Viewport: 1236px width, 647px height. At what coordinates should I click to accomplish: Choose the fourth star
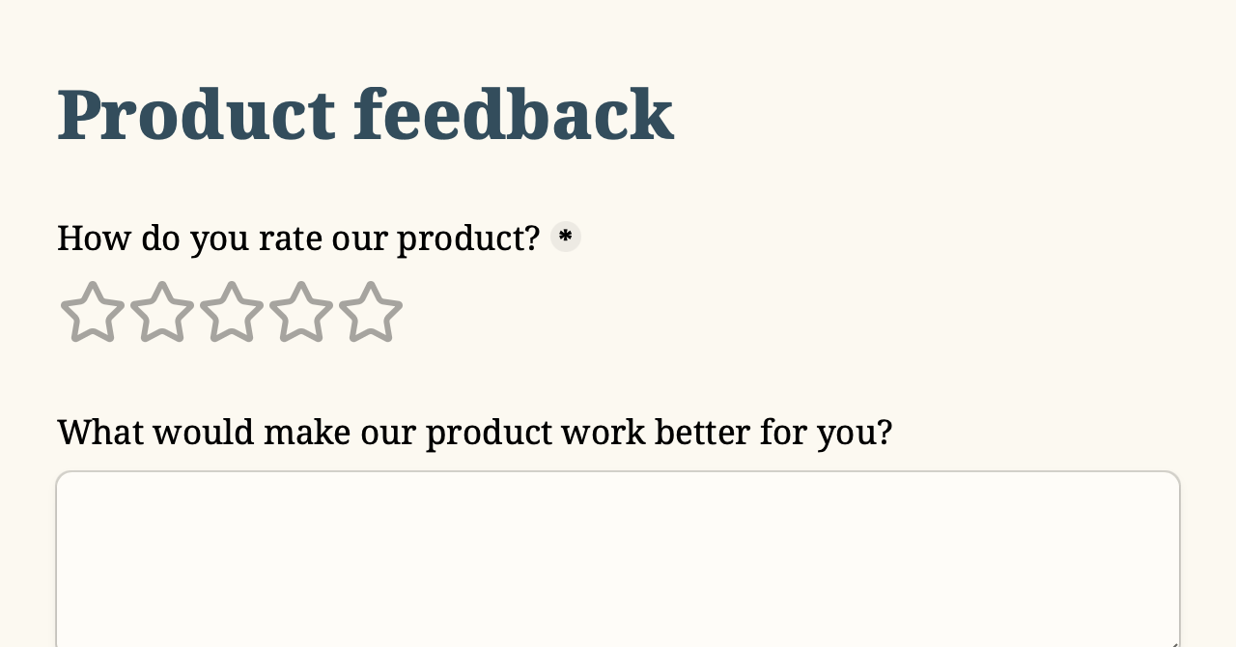pos(301,312)
